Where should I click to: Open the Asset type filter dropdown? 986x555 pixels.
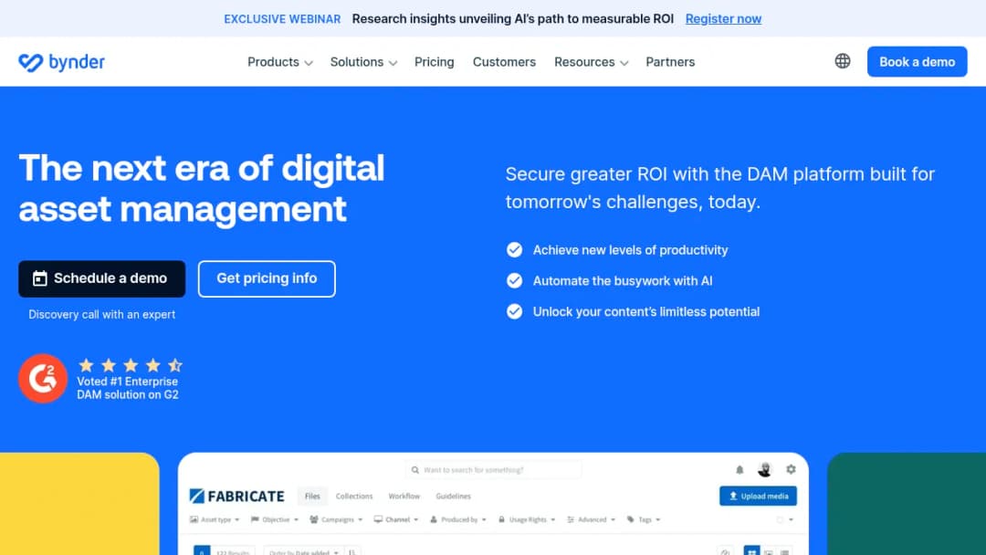(x=215, y=519)
